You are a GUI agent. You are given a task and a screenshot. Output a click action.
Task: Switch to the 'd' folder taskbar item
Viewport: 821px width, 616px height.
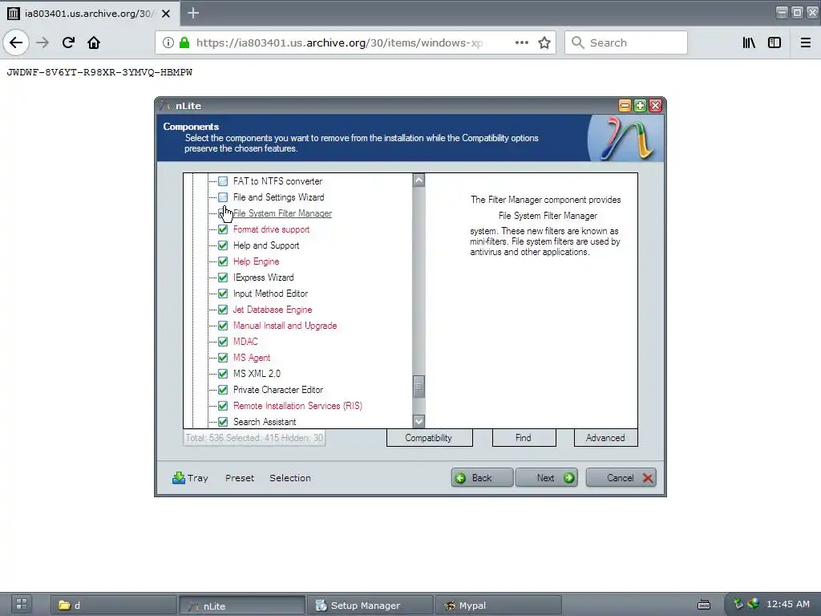(114, 605)
